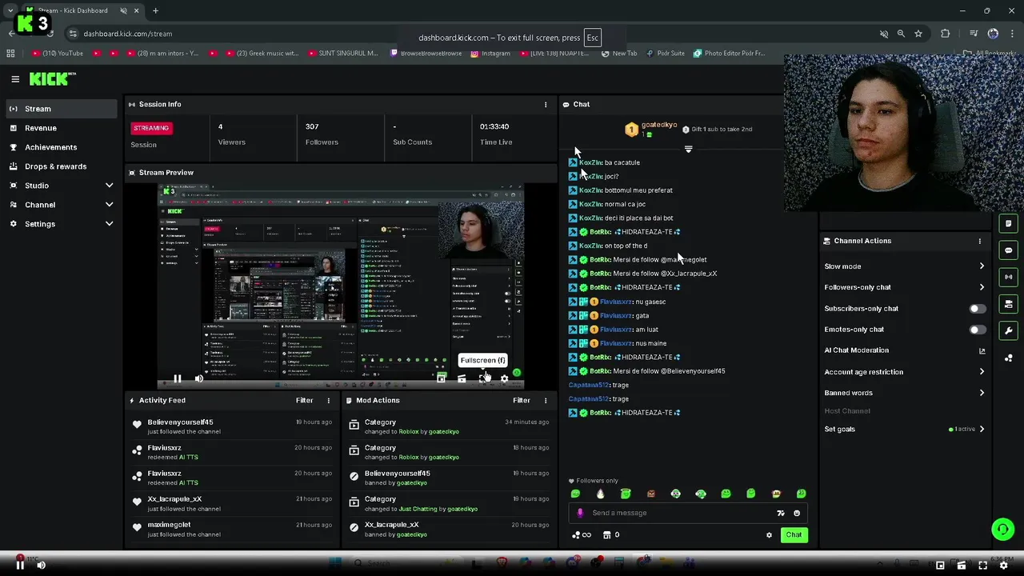Bookmark this page with the star icon
The width and height of the screenshot is (1024, 576).
(x=918, y=34)
